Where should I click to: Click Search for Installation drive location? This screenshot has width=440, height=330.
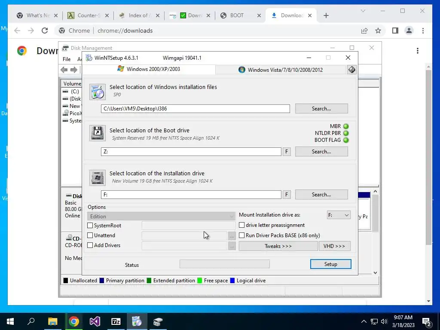(321, 195)
